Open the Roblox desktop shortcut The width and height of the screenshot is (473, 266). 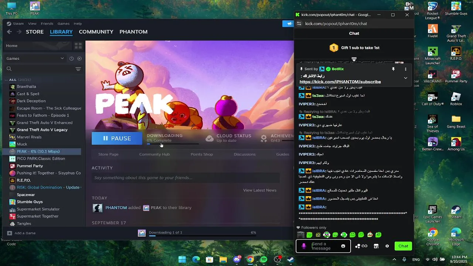(456, 99)
